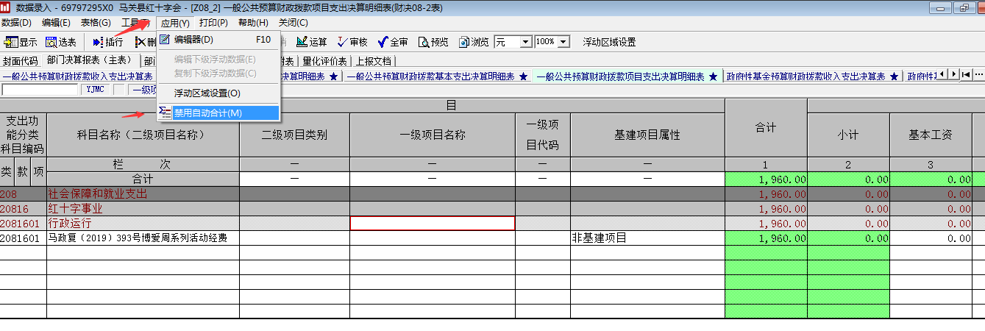The height and width of the screenshot is (331, 985).
Task: Click the 合计 row total 1,960.00 in column 1
Action: tap(766, 179)
